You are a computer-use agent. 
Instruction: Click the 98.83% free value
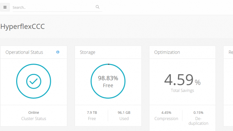coord(108,78)
